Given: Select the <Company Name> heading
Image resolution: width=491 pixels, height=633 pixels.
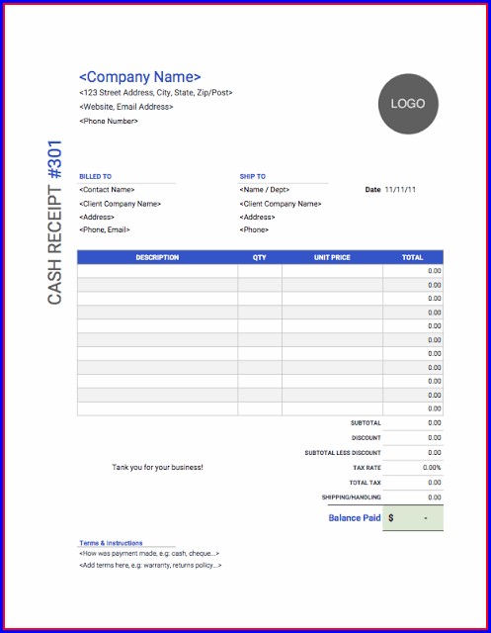Looking at the screenshot, I should (x=140, y=77).
